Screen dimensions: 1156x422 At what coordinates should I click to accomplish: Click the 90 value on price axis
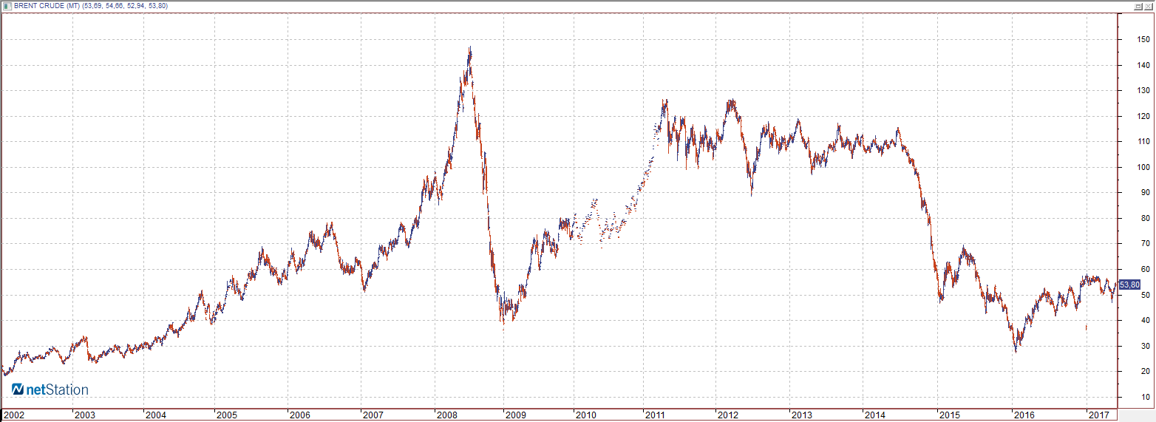pos(1144,193)
